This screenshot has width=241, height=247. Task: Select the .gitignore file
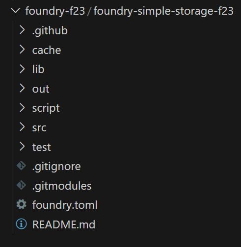click(x=56, y=167)
